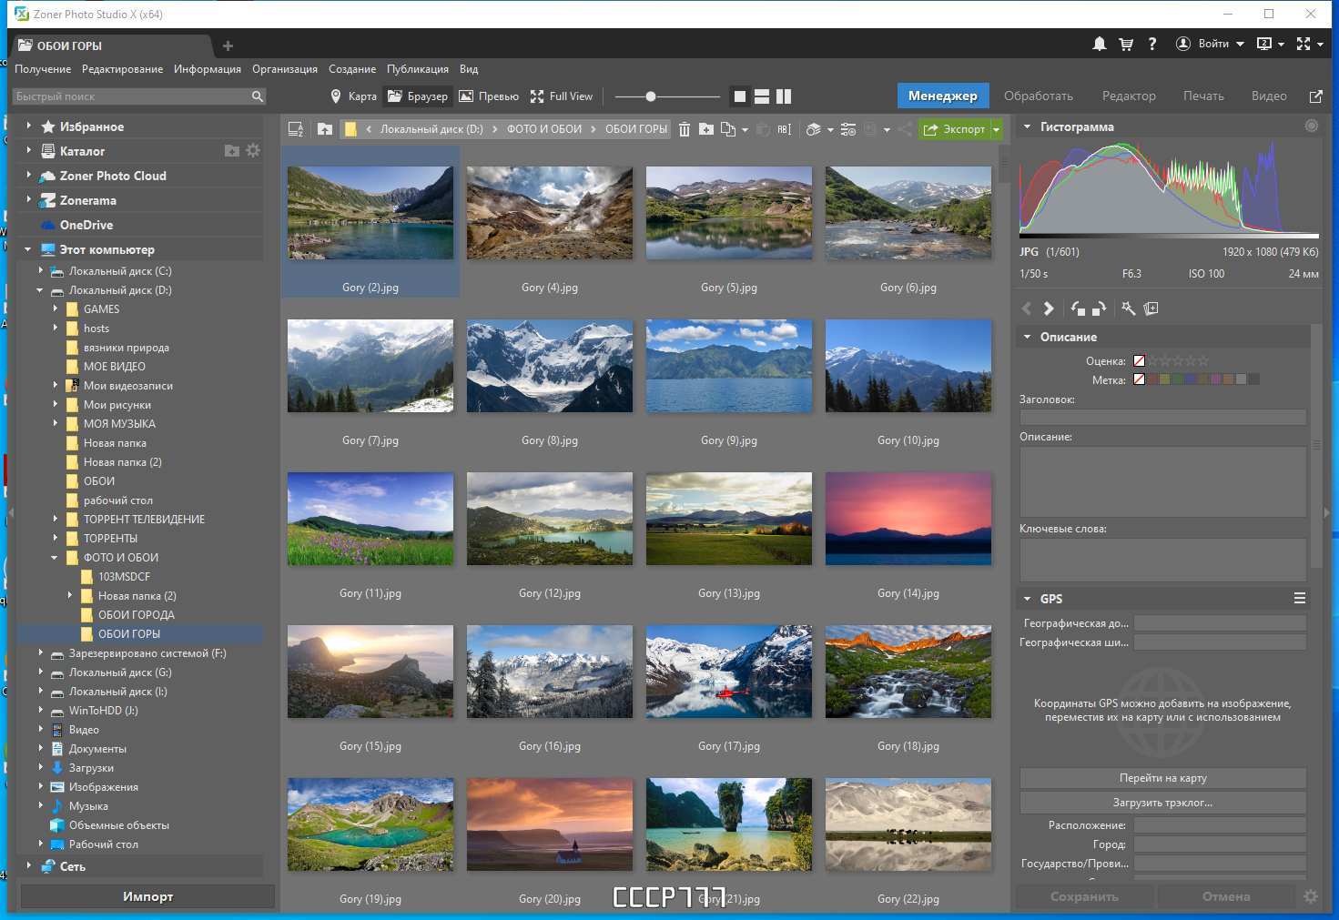Open the quick edits magic wand tool
This screenshot has height=920, width=1339.
[x=1129, y=308]
